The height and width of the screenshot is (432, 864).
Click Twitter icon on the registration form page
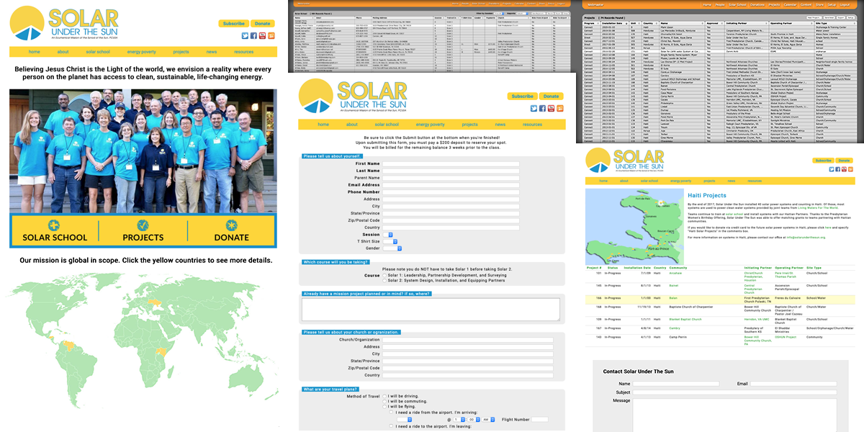pos(534,108)
